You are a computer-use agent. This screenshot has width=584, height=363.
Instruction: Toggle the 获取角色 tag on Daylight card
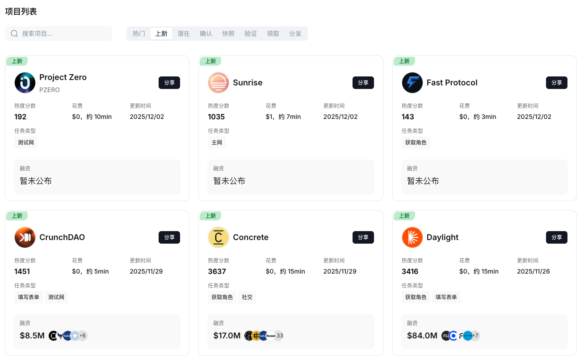click(x=416, y=297)
